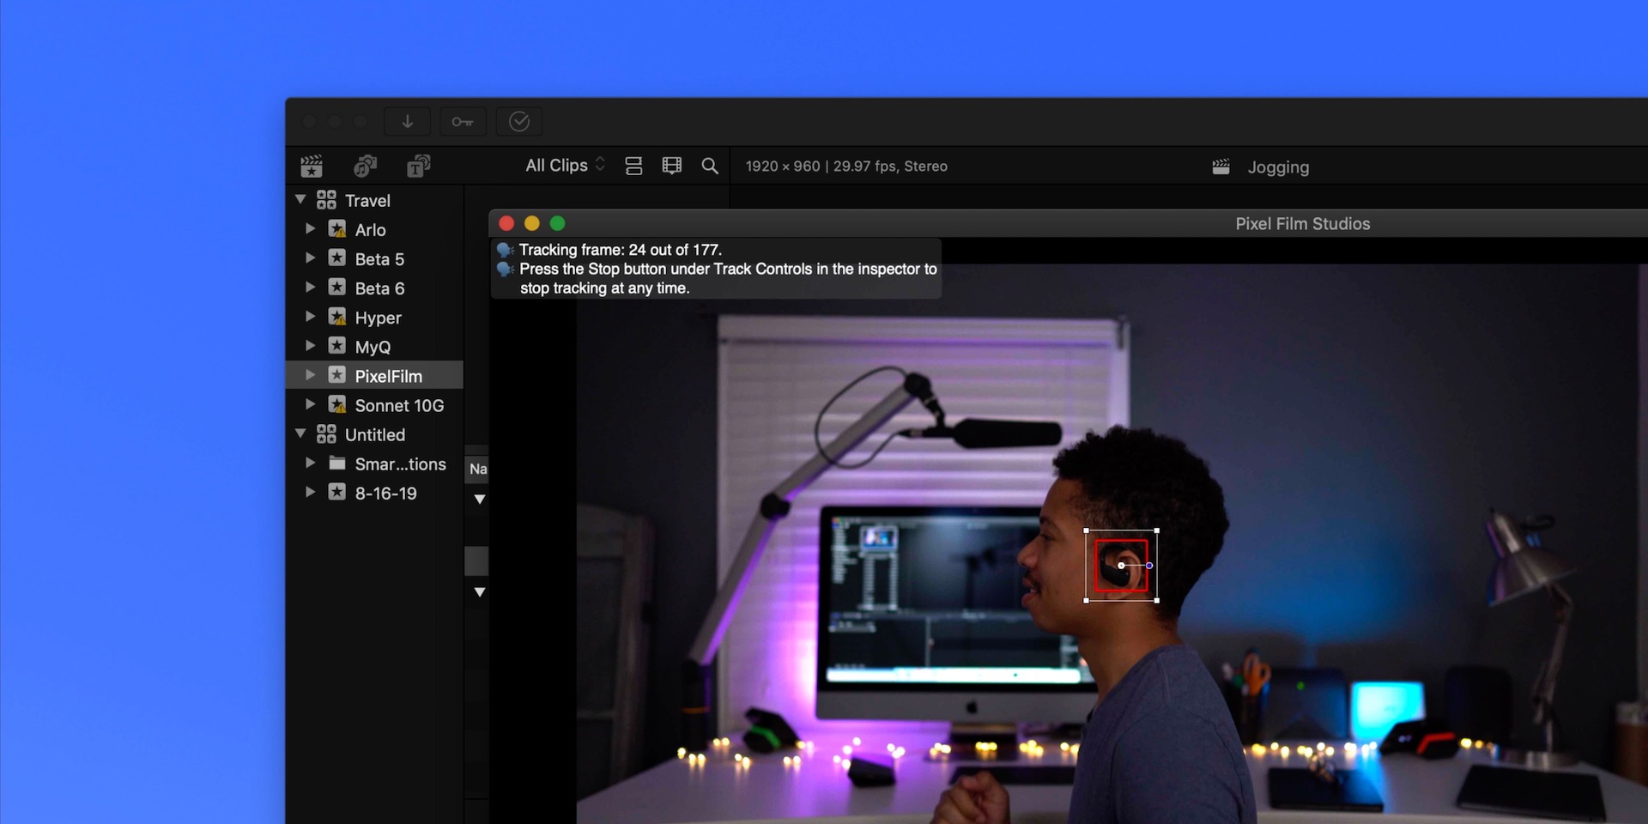
Task: Open the Titles and Generators sidebar icon
Action: coord(418,166)
